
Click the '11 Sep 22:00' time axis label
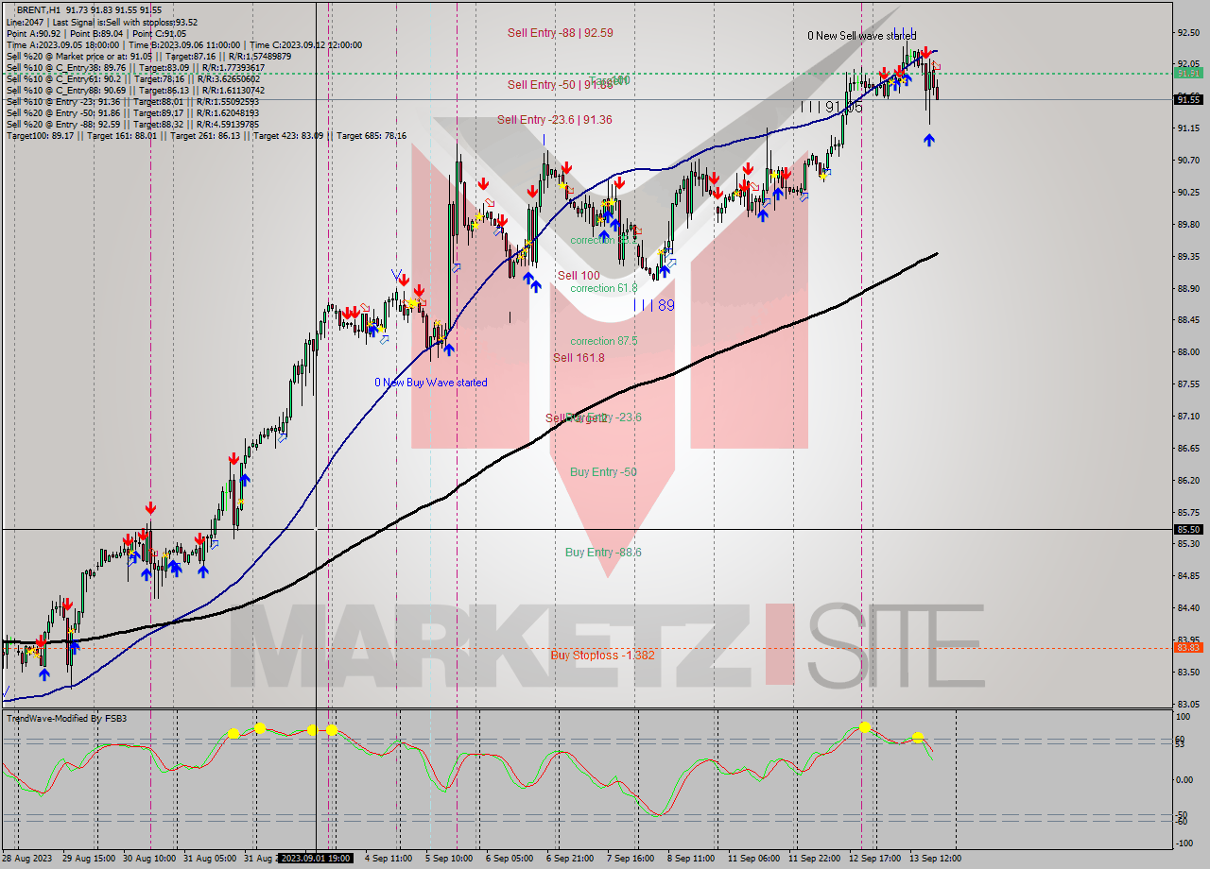(816, 859)
